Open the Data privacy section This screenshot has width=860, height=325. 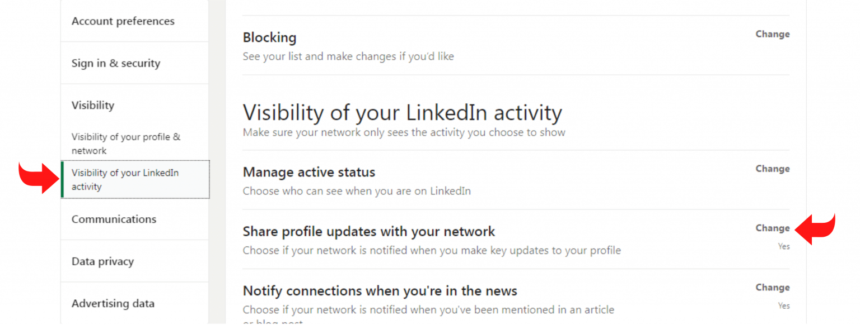point(102,261)
